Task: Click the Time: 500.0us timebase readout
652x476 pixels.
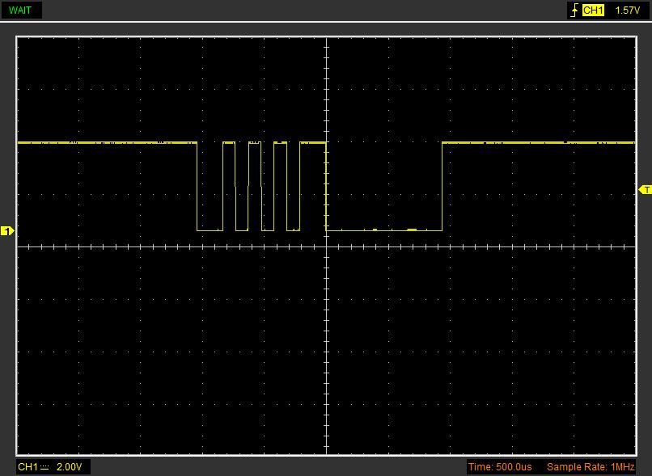Action: pyautogui.click(x=500, y=468)
